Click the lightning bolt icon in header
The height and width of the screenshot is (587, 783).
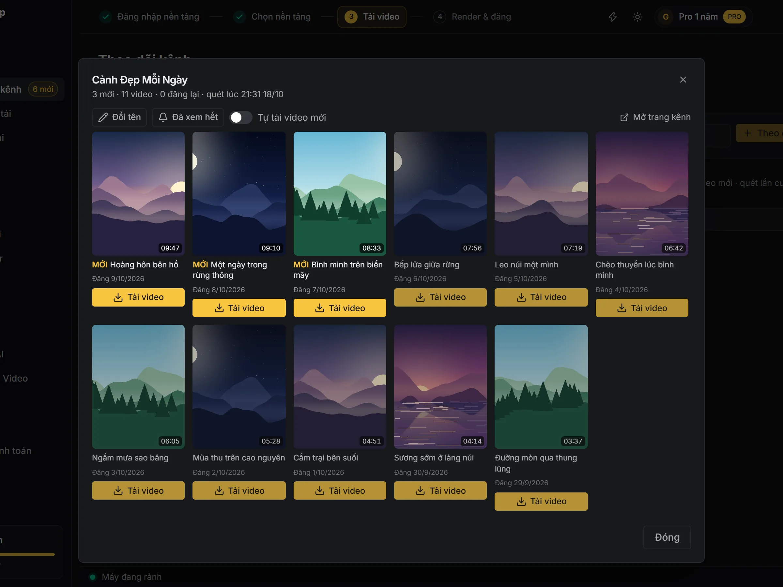click(612, 17)
